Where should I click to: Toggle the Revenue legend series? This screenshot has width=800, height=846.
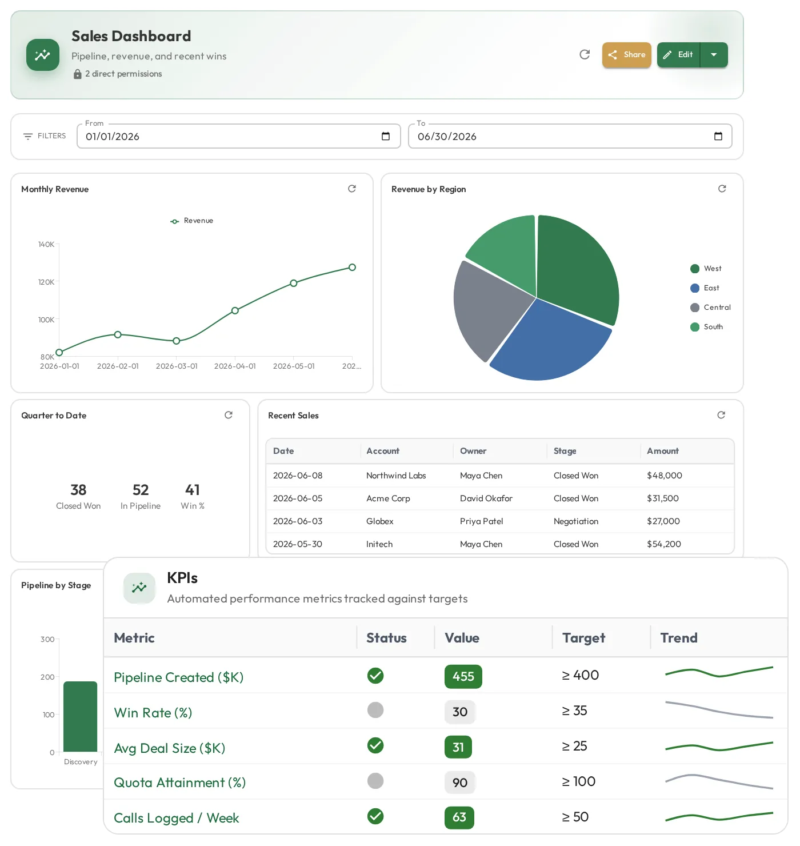coord(192,221)
